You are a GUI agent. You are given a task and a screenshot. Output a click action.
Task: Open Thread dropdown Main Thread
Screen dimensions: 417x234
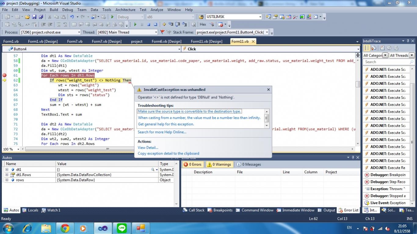(x=127, y=32)
